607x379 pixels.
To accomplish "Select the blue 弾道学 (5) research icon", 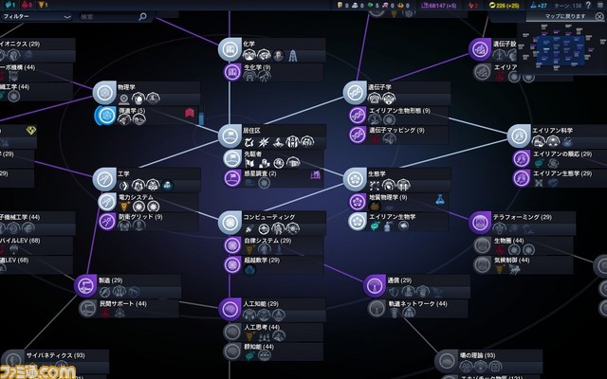I will coord(106,116).
